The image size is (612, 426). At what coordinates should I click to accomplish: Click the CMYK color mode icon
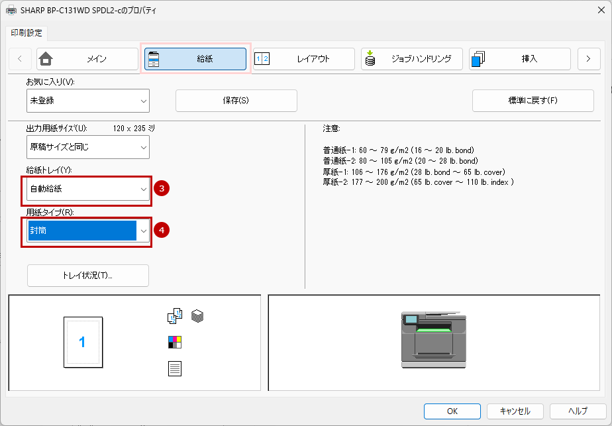174,343
